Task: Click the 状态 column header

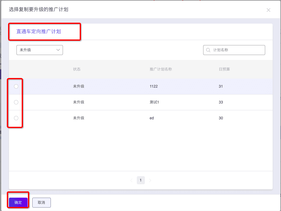Action: tap(77, 69)
